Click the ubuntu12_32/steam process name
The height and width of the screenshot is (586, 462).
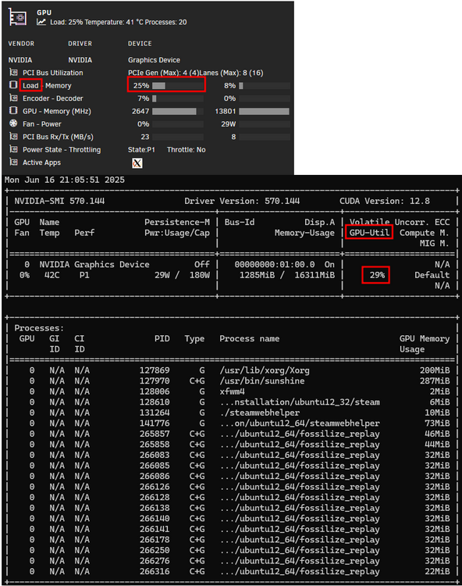pyautogui.click(x=300, y=402)
